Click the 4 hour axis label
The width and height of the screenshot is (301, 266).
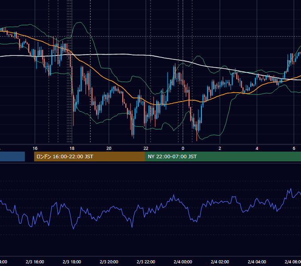257,148
